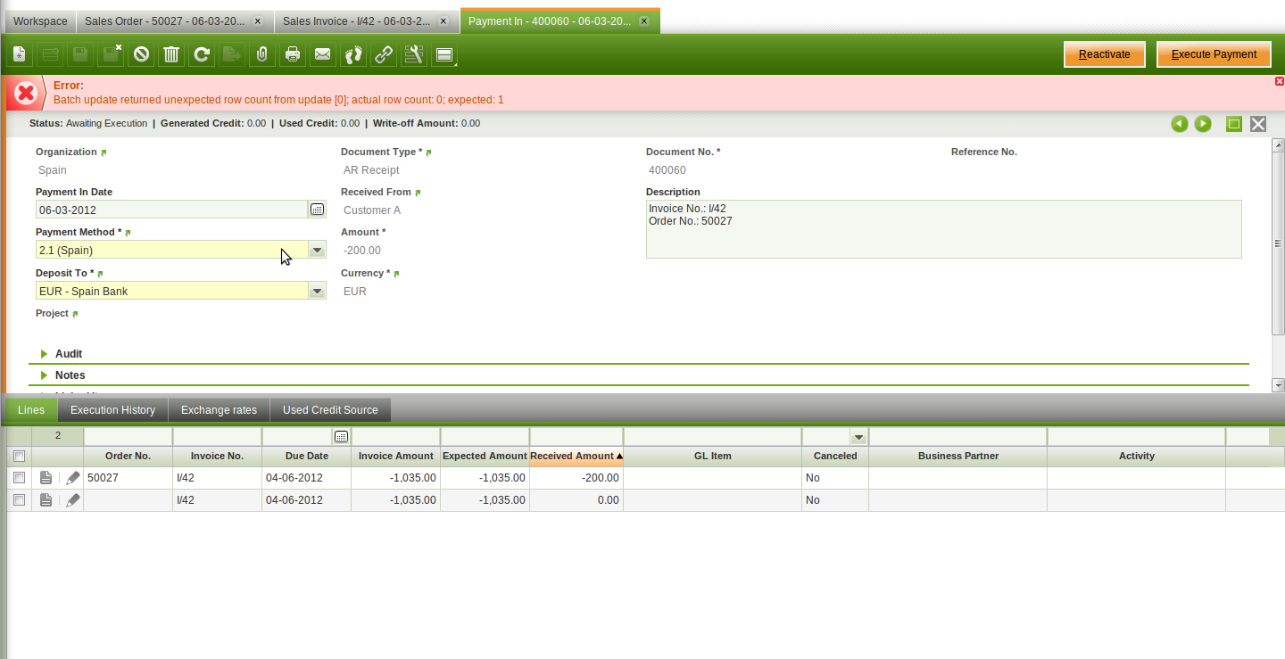Click the Delete trash can icon
Screen dimensions: 1285x659
171,55
